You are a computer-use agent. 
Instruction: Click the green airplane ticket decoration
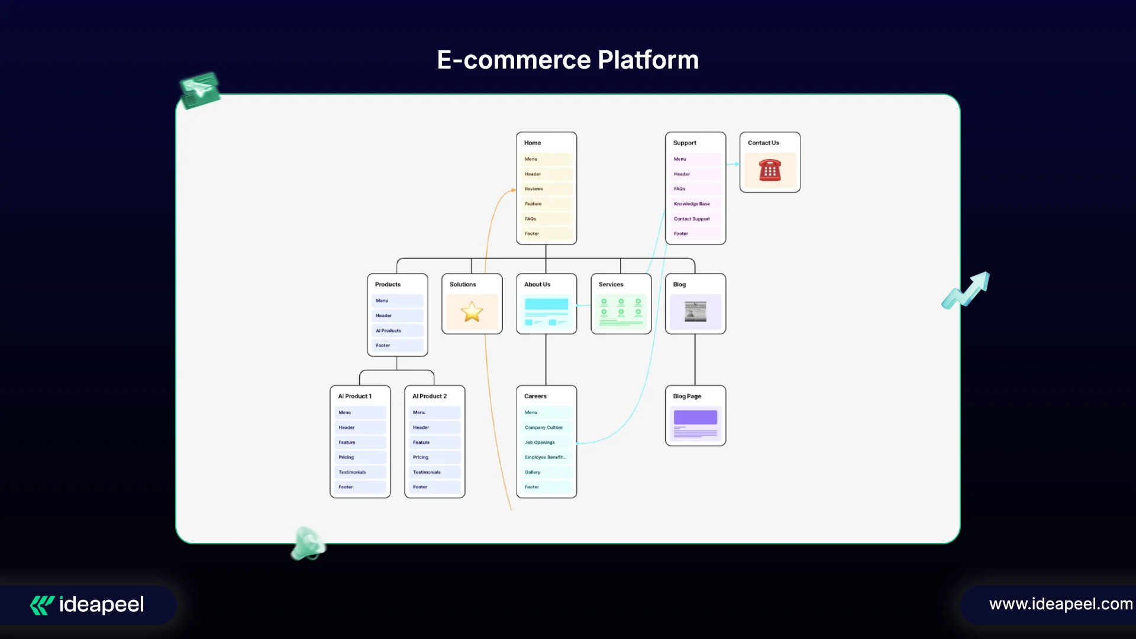click(x=200, y=90)
